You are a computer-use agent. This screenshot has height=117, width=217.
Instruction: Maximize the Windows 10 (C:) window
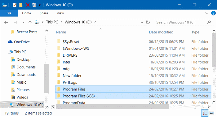pos(194,5)
